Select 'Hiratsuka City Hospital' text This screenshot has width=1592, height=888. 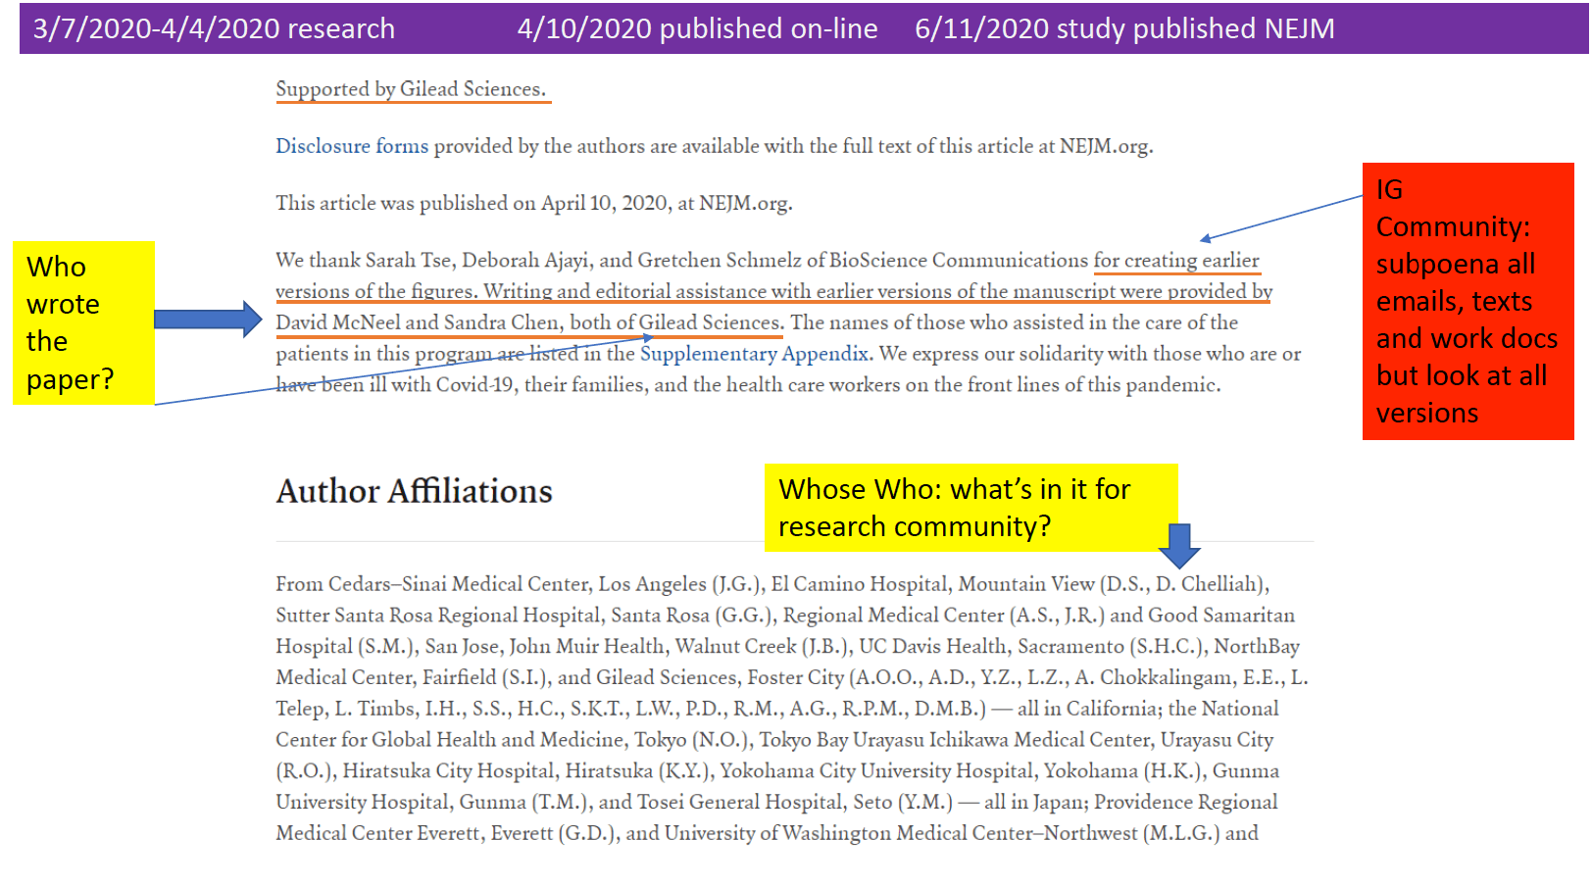451,771
